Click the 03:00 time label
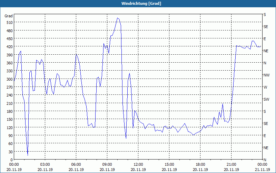276x173 pixels. pos(45,165)
